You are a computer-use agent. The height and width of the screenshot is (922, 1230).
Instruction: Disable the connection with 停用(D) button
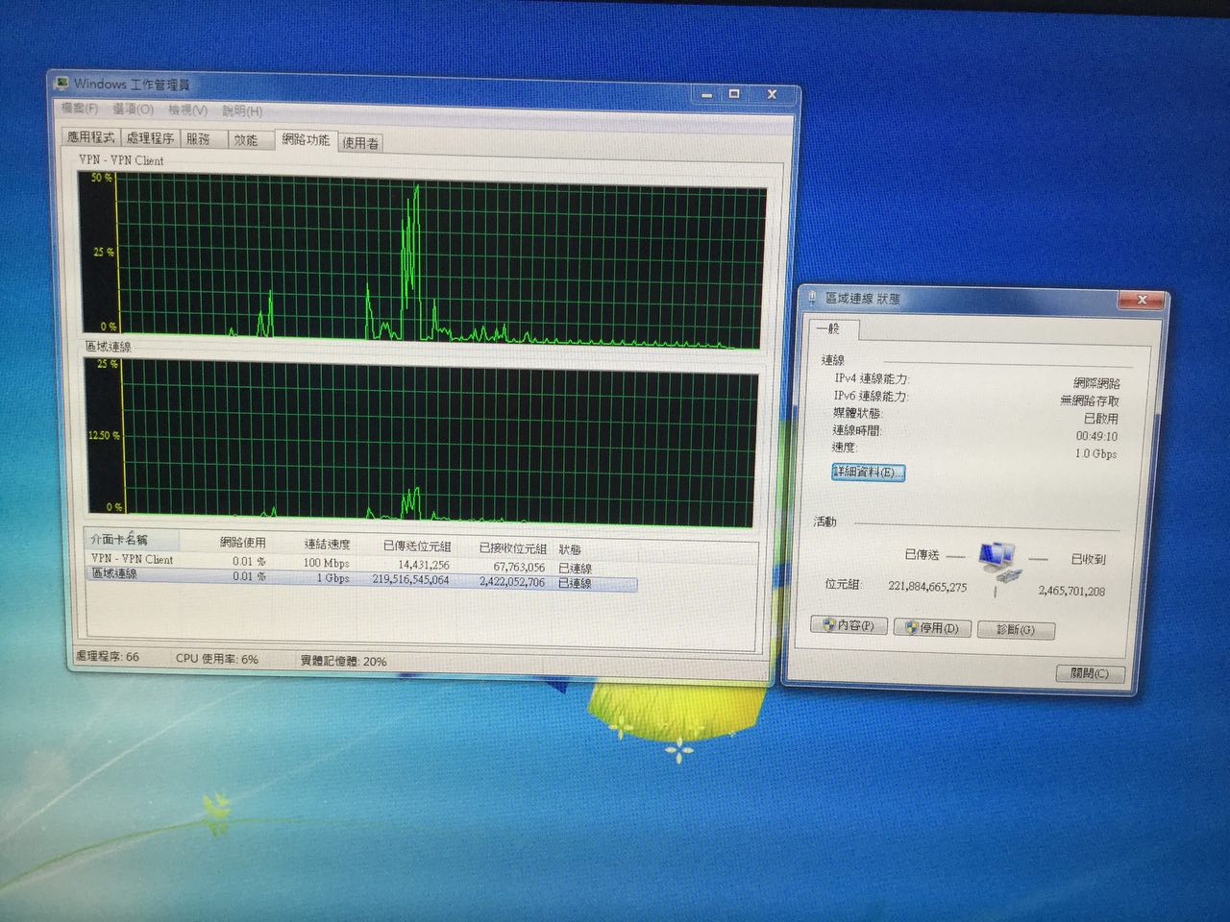932,628
